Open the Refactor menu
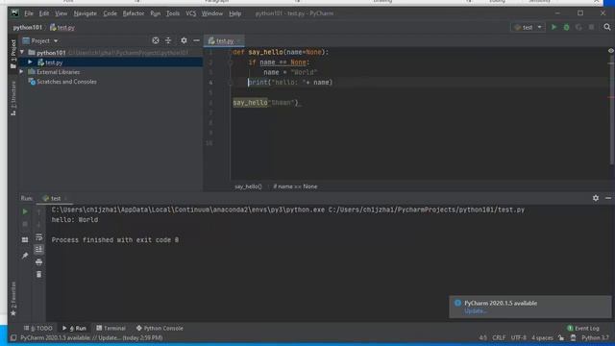Viewport: 615px width, 346px height. click(134, 13)
